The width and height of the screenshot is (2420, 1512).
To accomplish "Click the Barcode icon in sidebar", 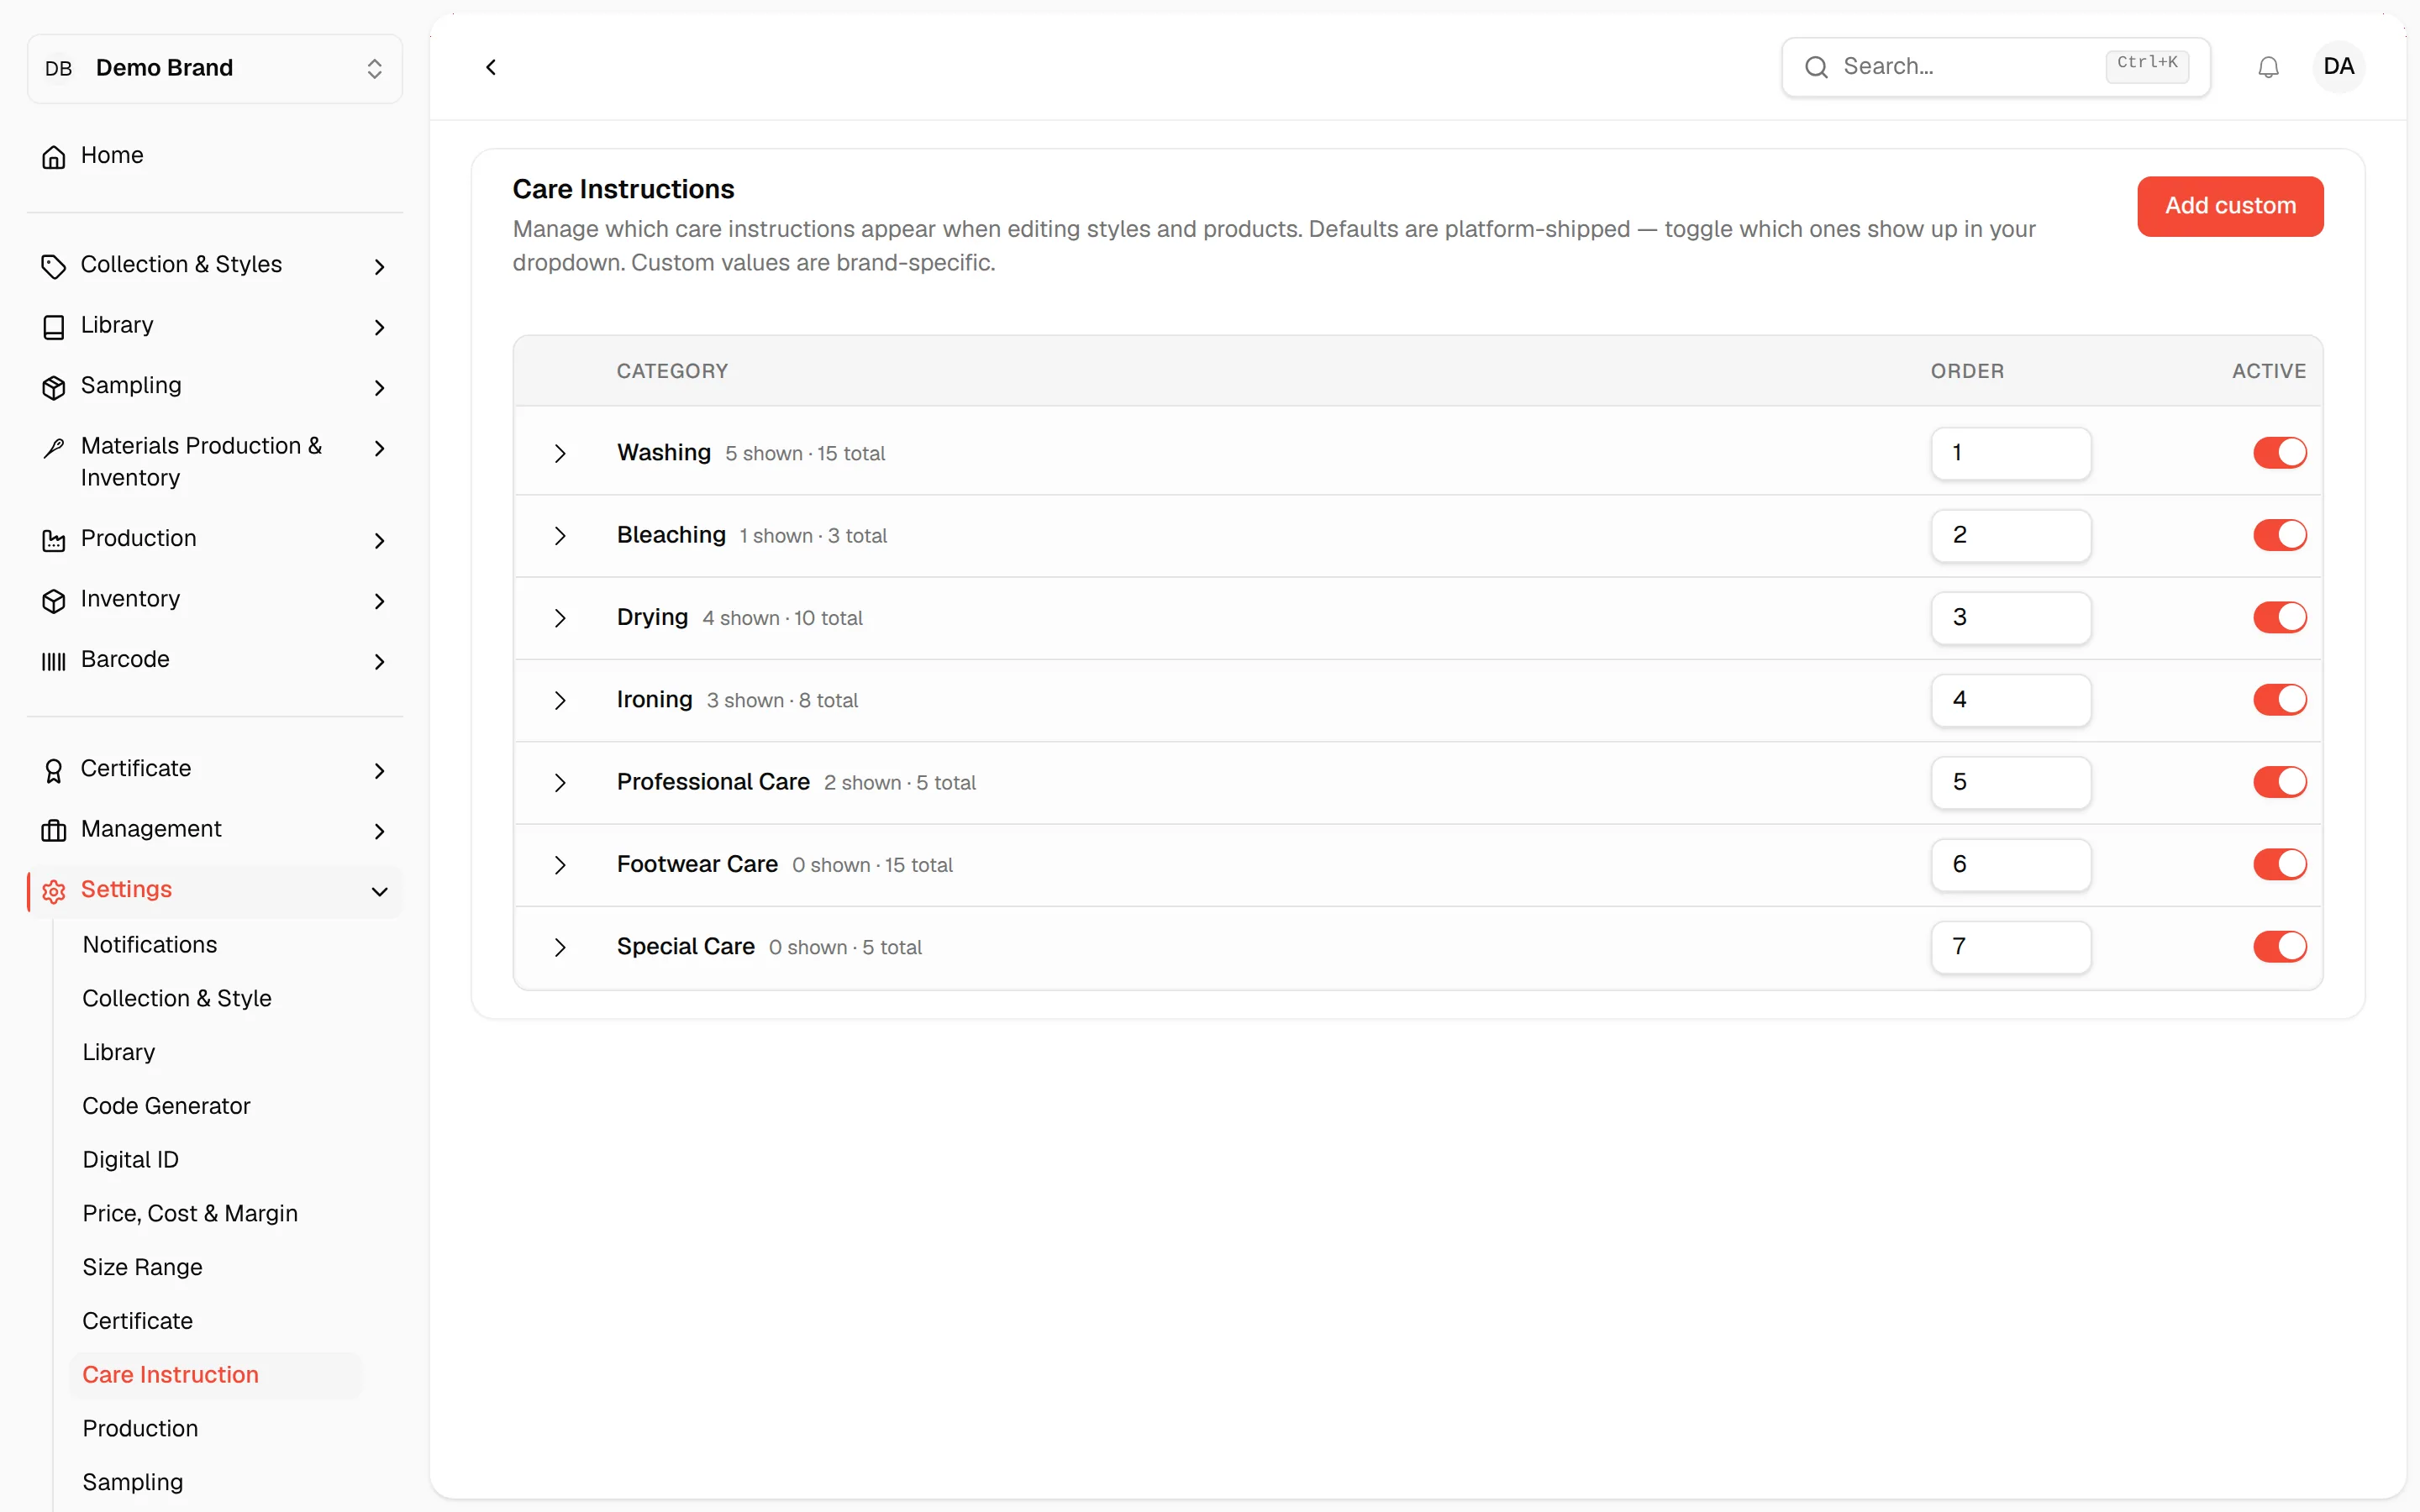I will coord(54,661).
